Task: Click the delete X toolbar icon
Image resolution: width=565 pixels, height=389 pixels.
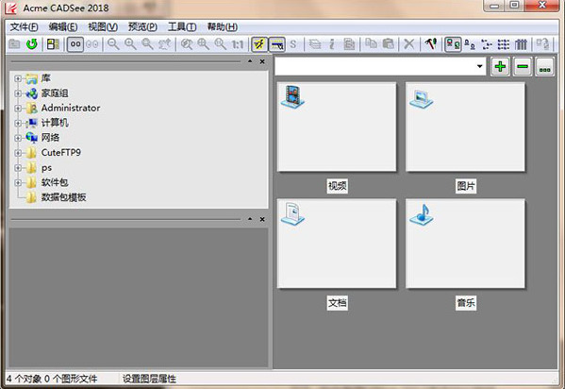Action: pyautogui.click(x=409, y=44)
